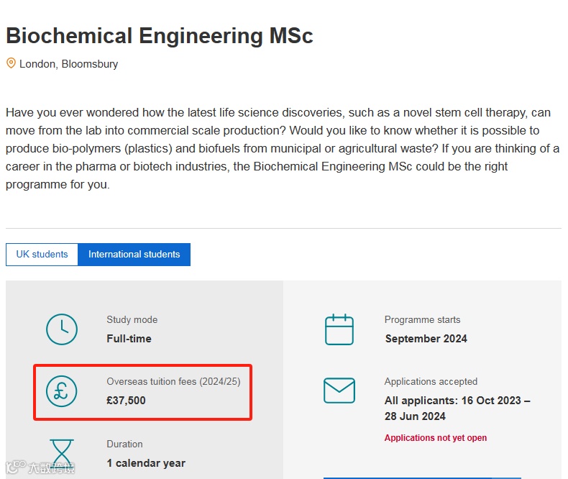Click the watermark logo in corner

click(x=40, y=468)
